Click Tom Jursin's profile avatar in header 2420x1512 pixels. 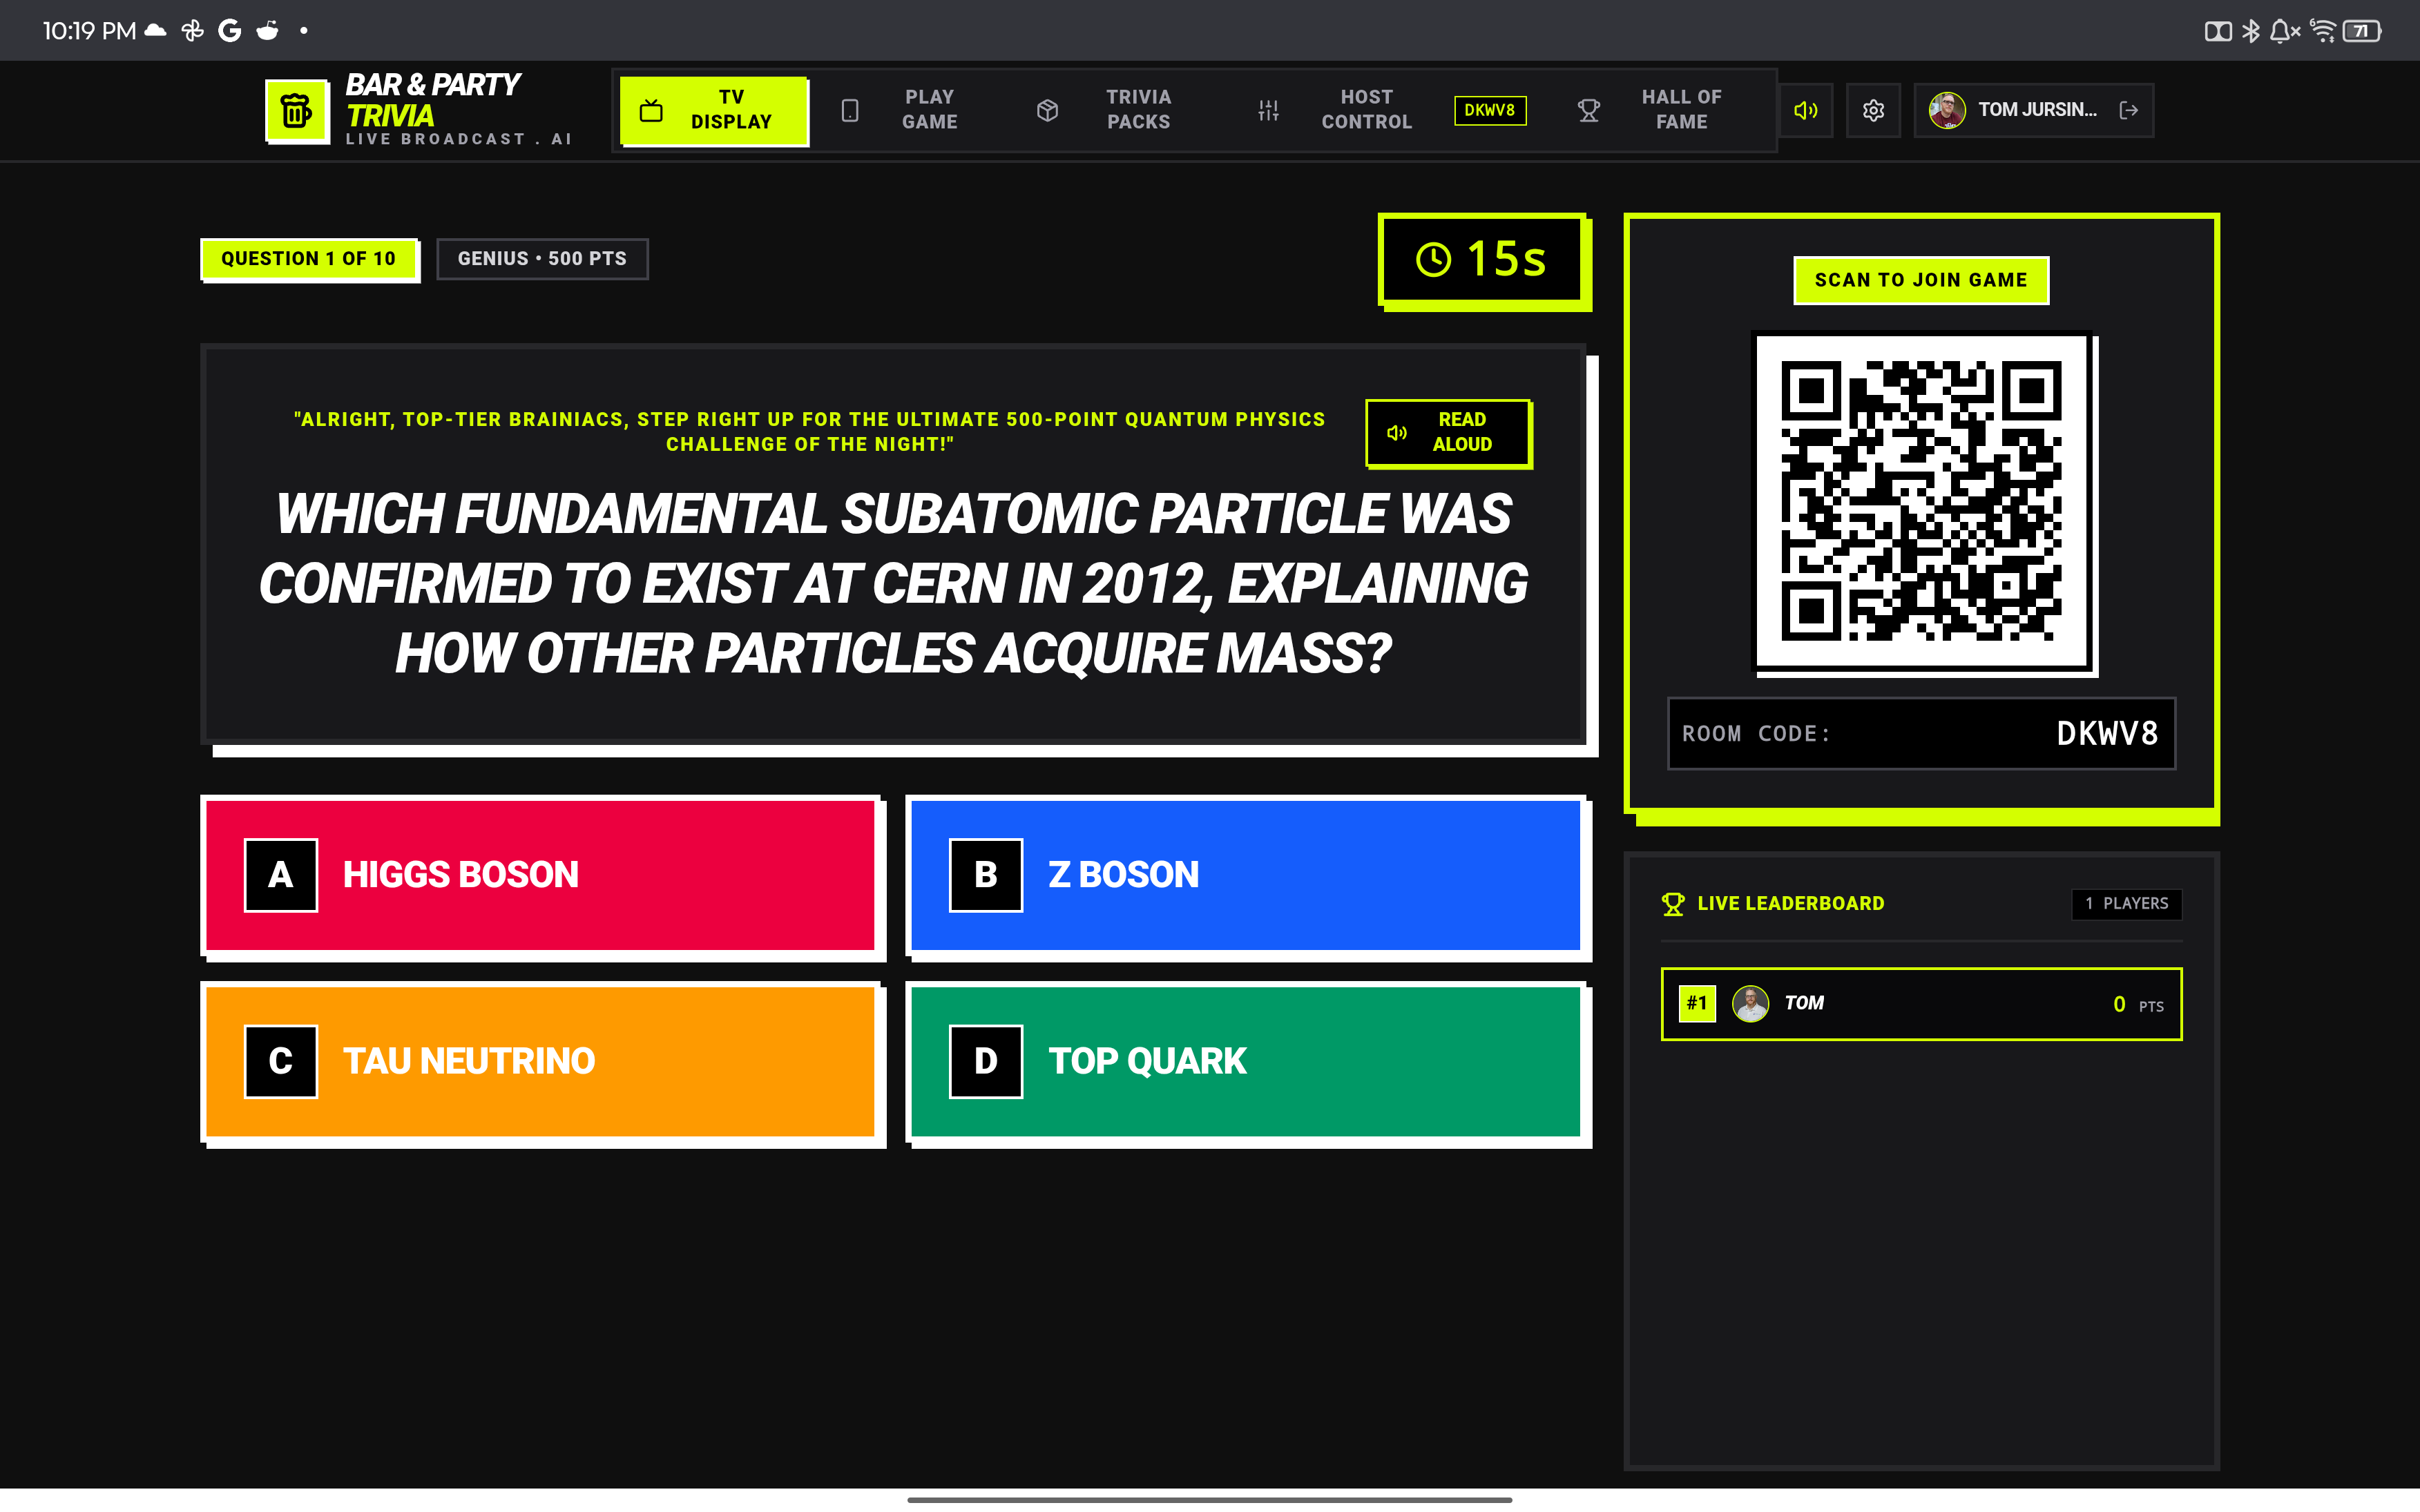click(1946, 110)
